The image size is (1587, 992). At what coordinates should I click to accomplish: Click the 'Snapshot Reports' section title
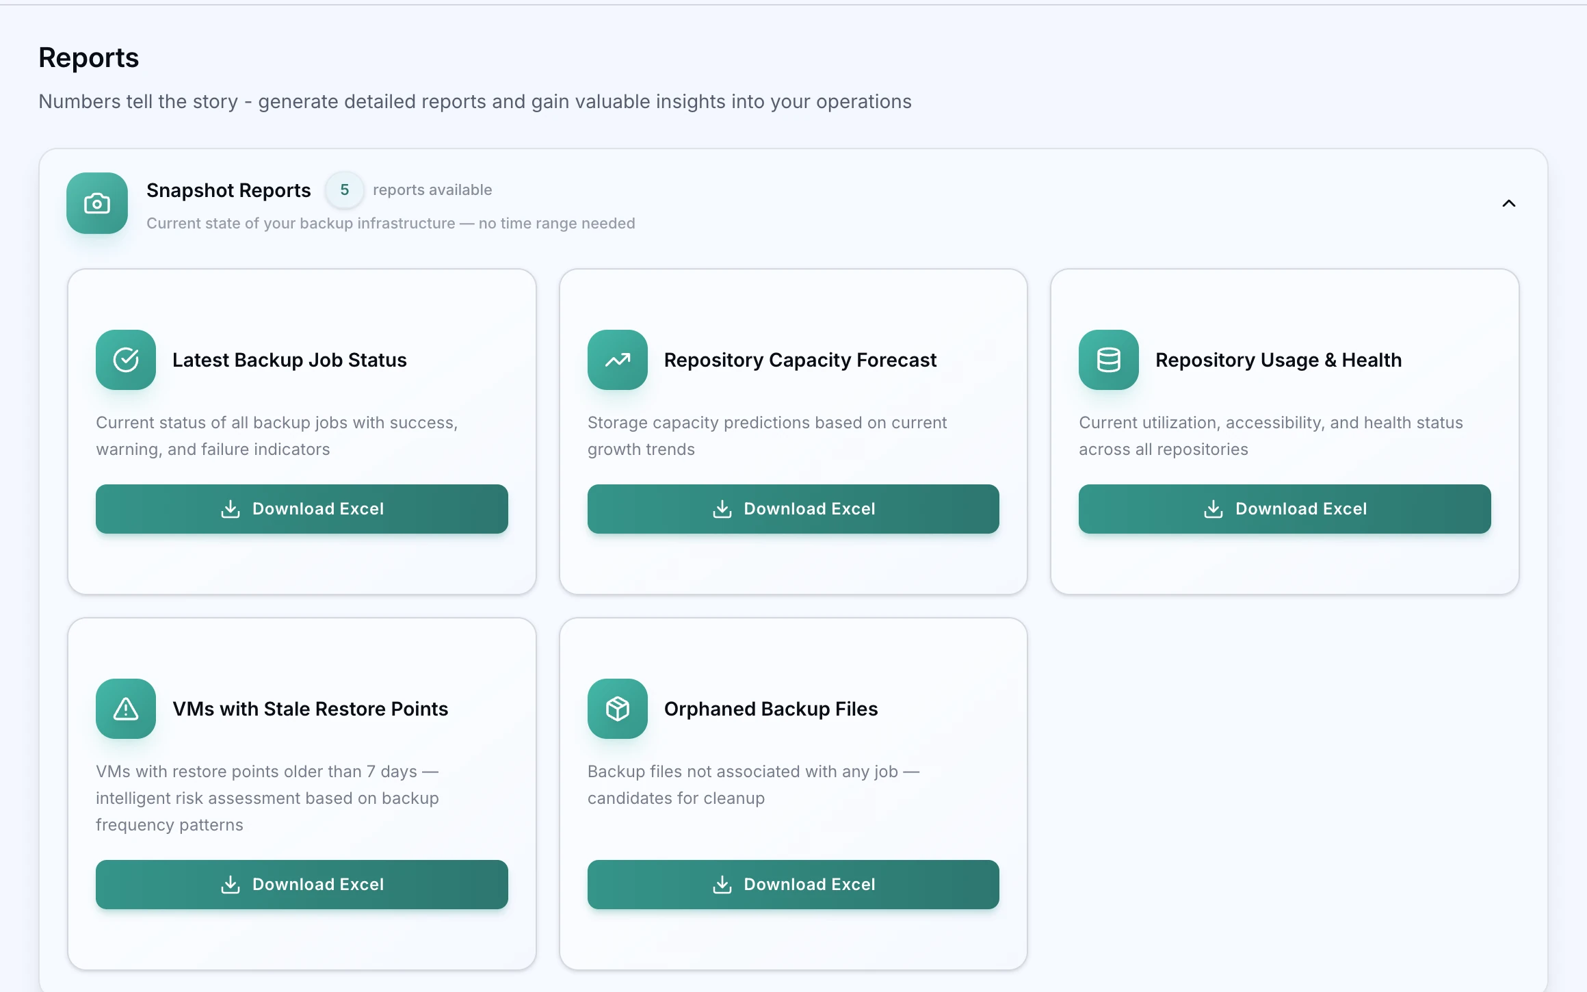click(228, 190)
